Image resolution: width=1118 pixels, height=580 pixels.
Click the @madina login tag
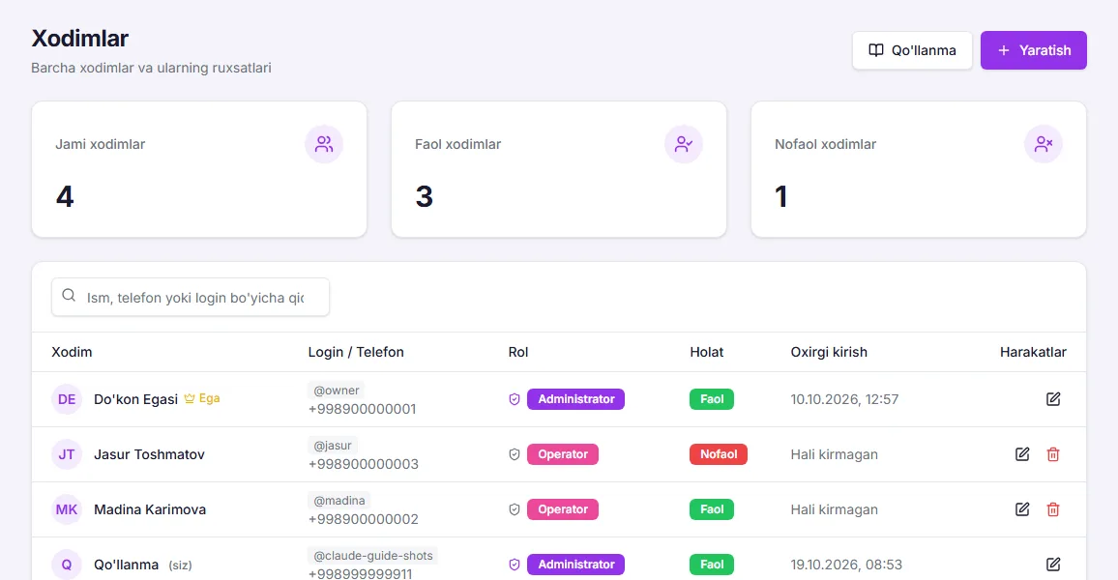(x=339, y=500)
